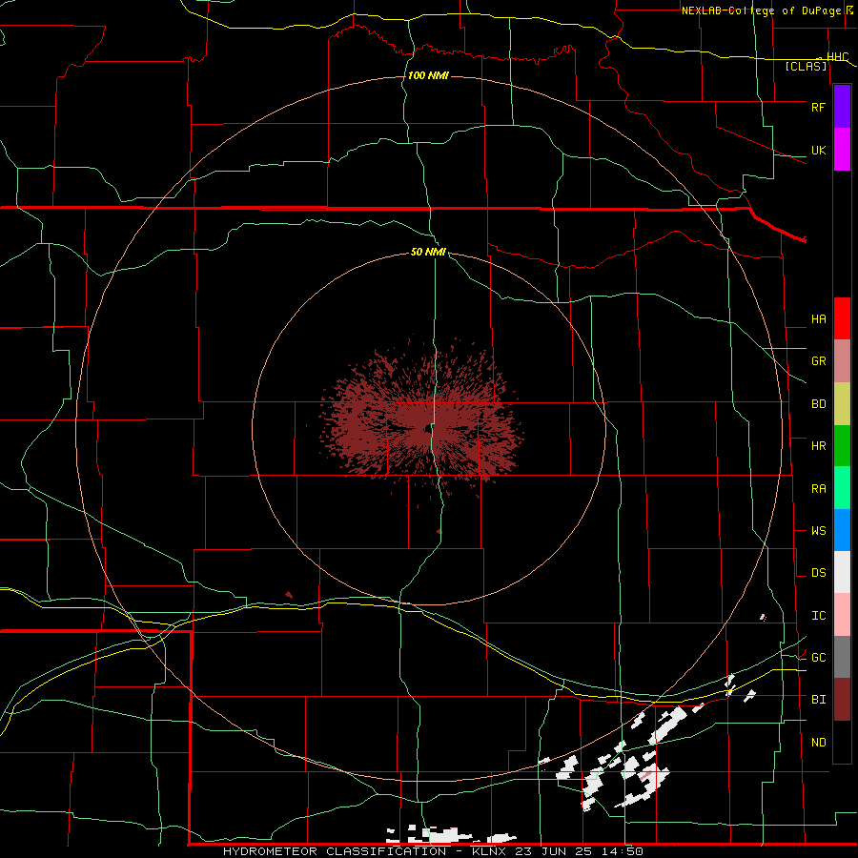Select the BD legend label
Image resolution: width=858 pixels, height=858 pixels.
click(818, 404)
